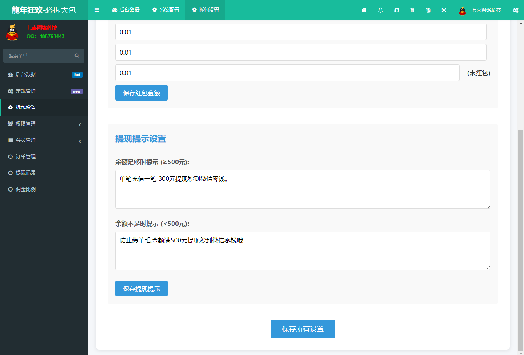524x355 pixels.
Task: Click the lock-screen icon in the navbar
Action: click(x=428, y=10)
